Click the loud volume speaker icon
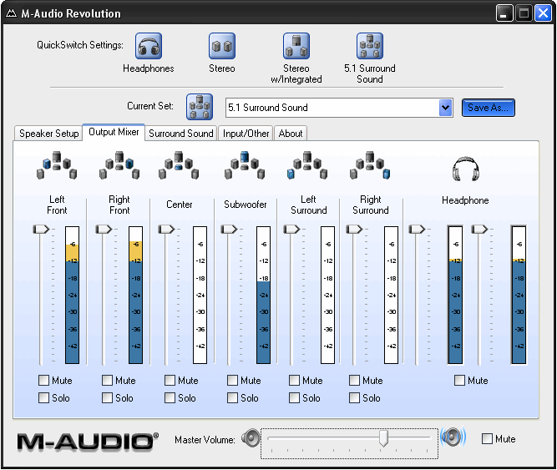This screenshot has height=470, width=557. pos(453,437)
